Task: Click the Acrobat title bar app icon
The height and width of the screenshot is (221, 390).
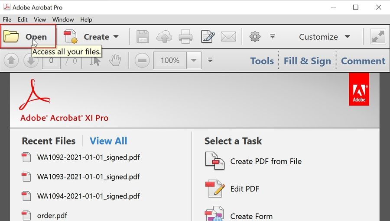Action: (x=7, y=7)
